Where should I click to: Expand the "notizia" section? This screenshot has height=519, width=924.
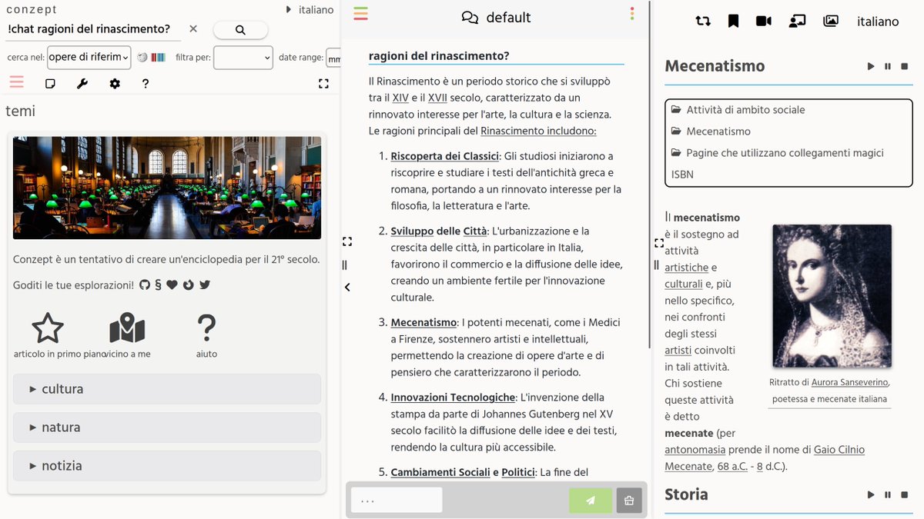(167, 466)
